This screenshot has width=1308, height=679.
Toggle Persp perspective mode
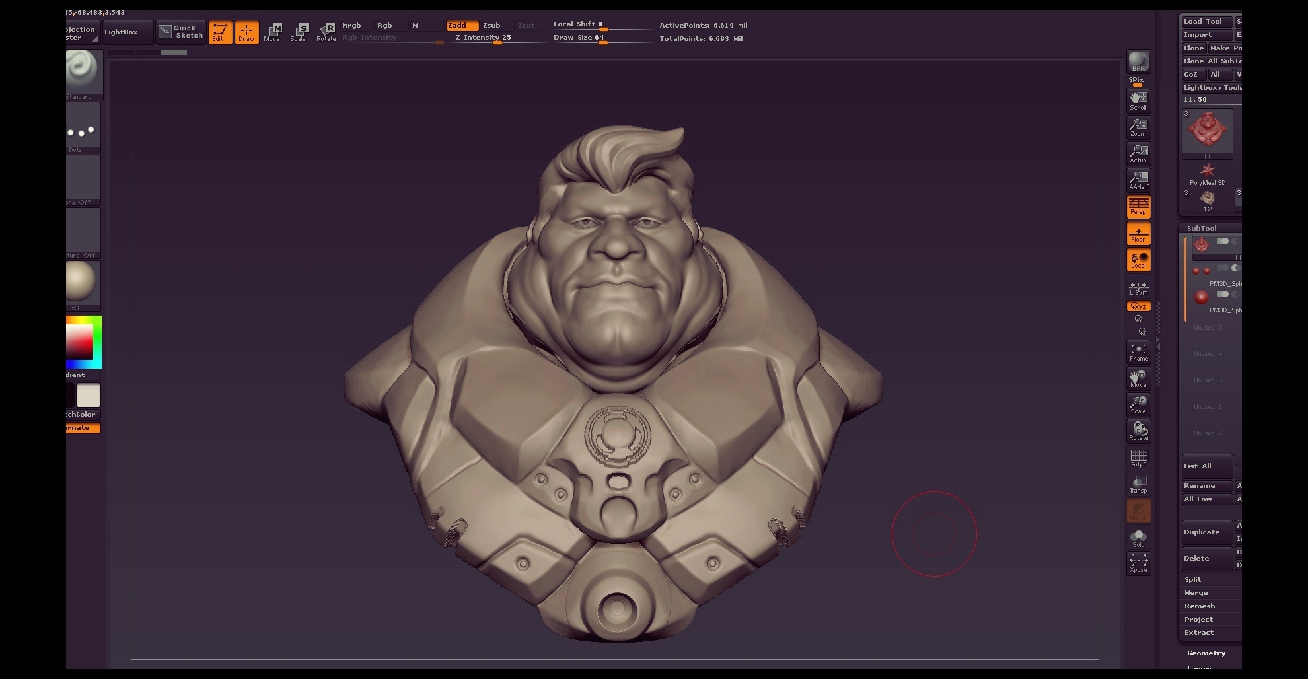(1138, 207)
